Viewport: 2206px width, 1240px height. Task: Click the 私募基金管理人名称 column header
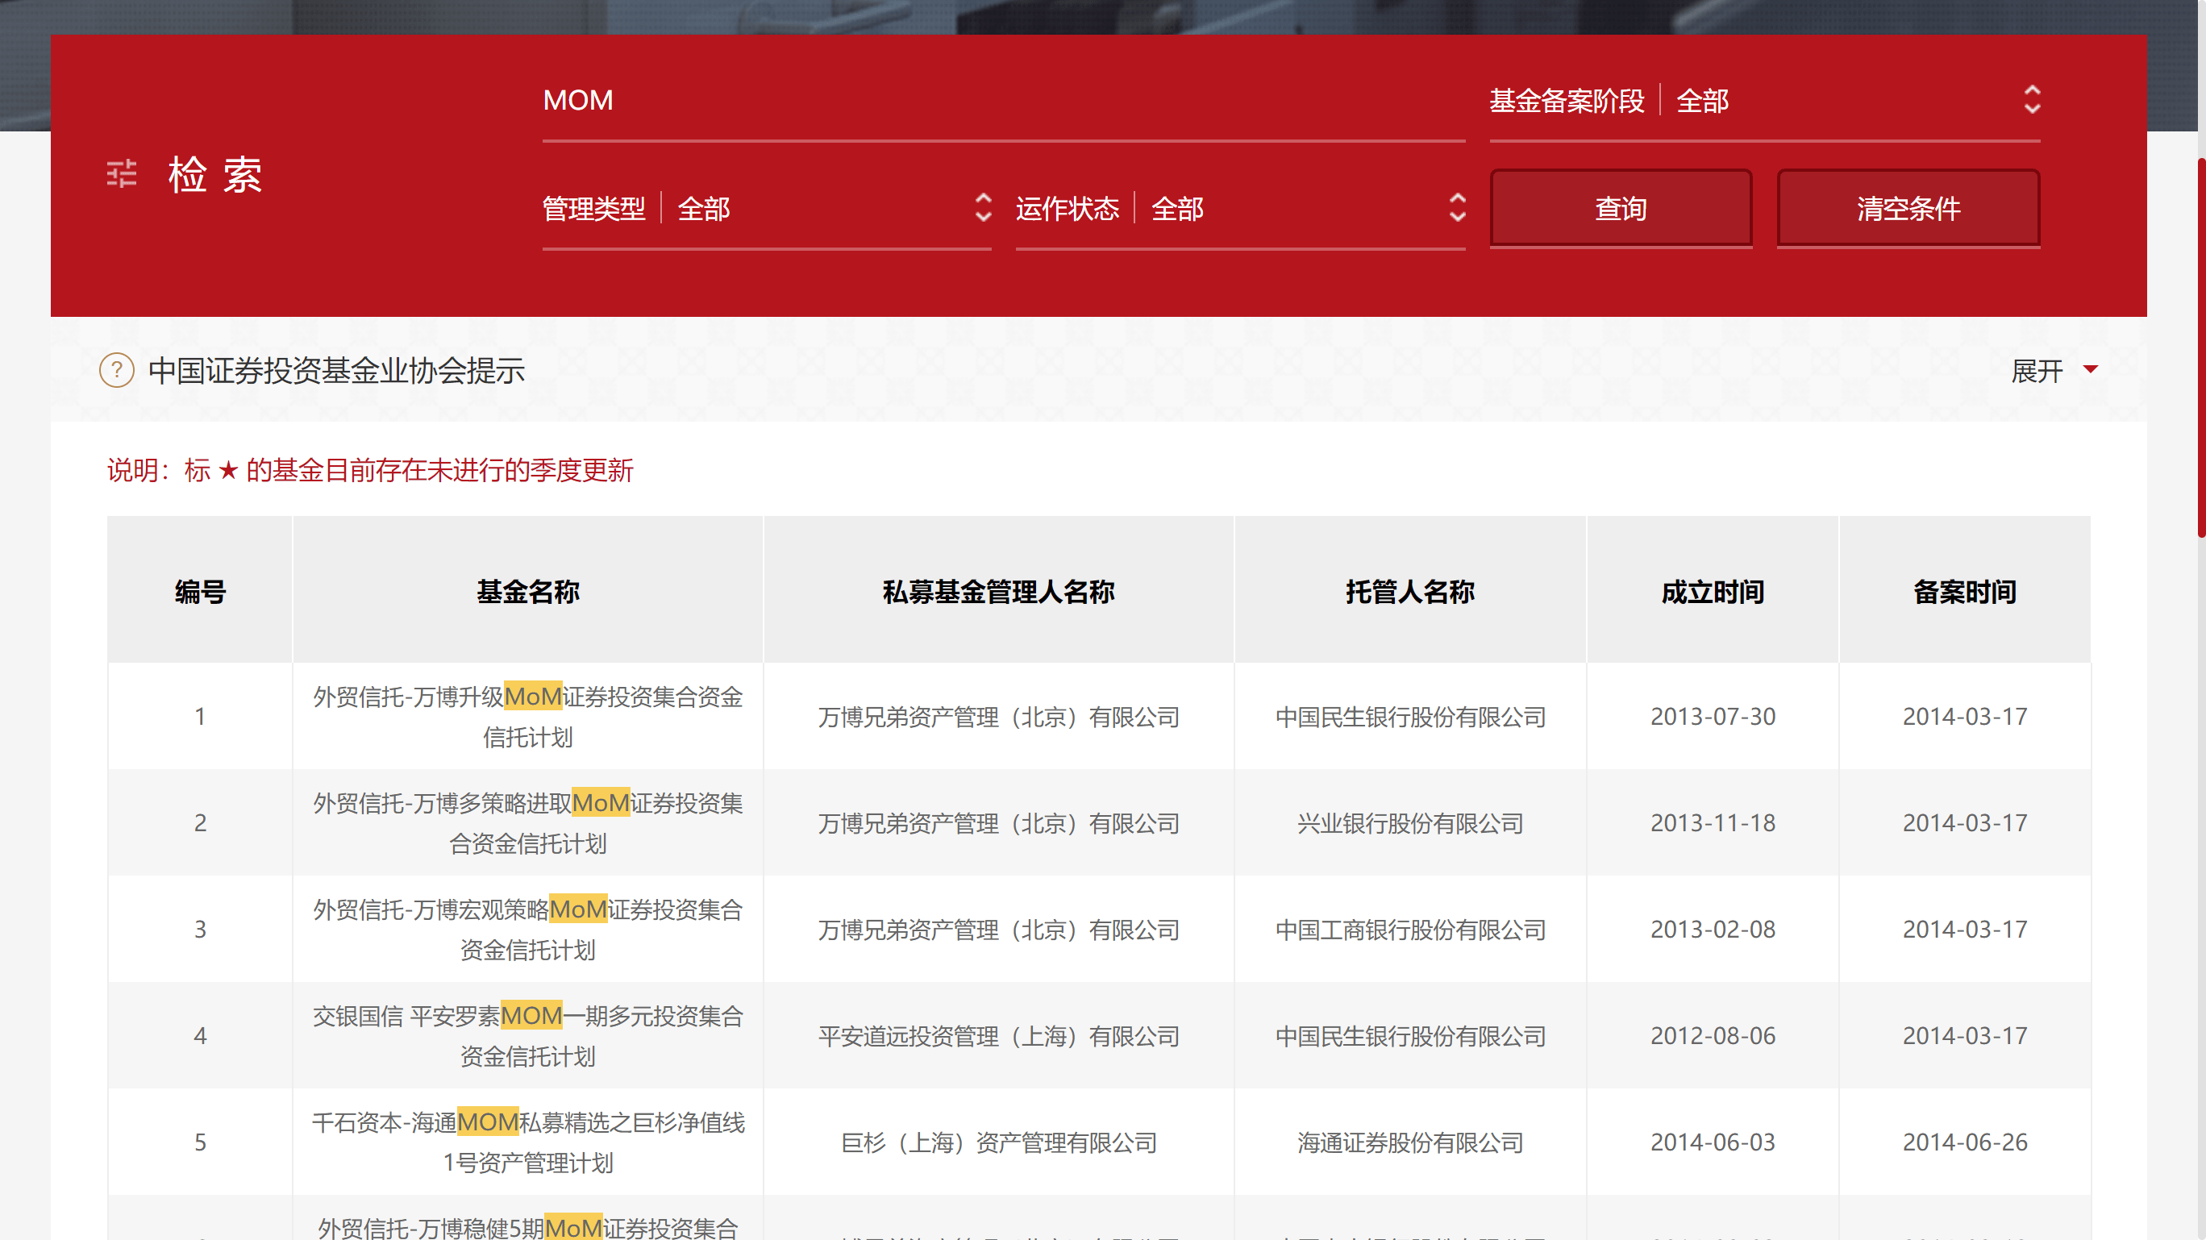998,591
